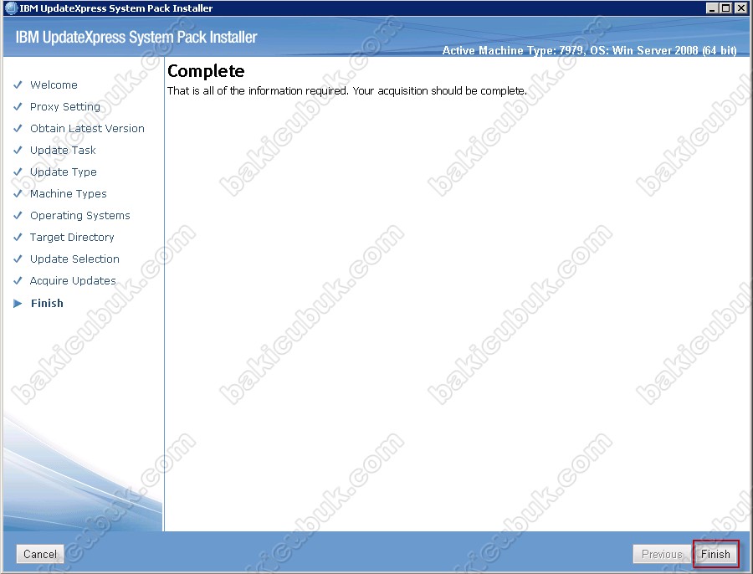Click the disabled Previous button
The height and width of the screenshot is (574, 753).
point(663,554)
